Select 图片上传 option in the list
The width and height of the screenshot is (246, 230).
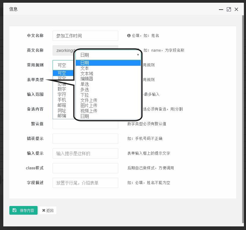(x=89, y=105)
